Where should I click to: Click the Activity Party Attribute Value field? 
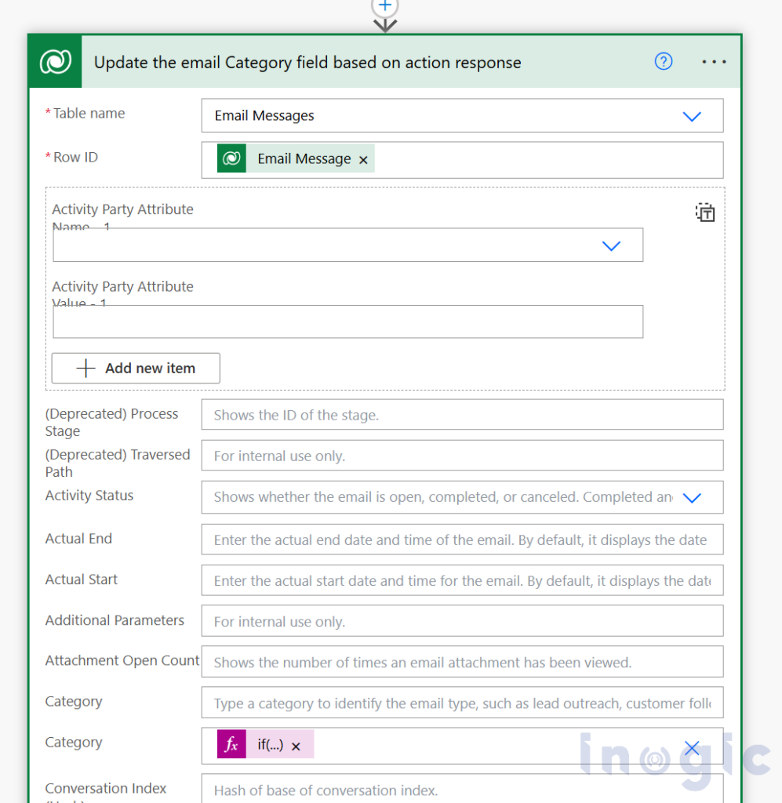347,322
